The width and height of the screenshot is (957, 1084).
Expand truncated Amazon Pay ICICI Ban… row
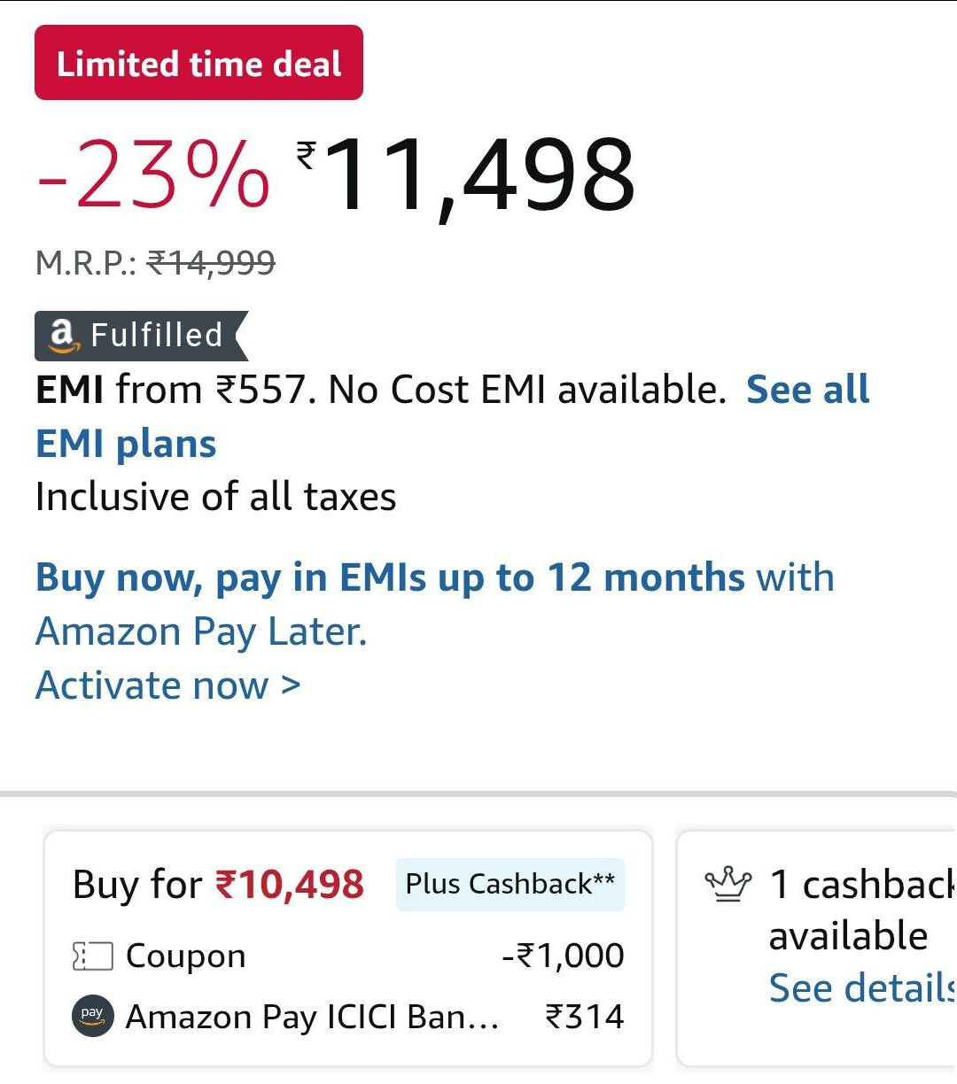click(348, 1016)
